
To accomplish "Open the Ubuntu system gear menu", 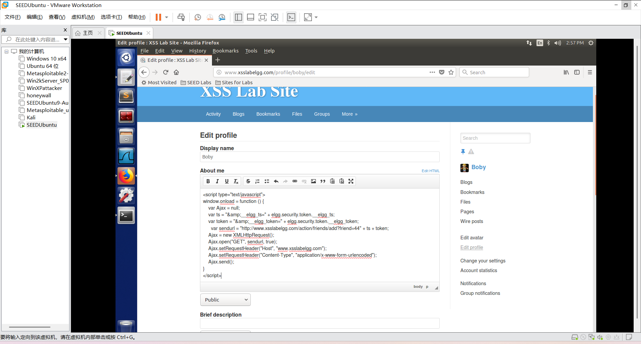I will point(591,43).
